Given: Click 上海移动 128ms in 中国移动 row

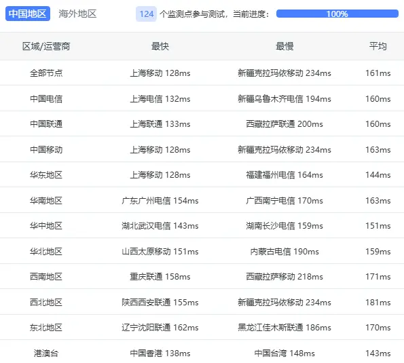Looking at the screenshot, I should 160,149.
